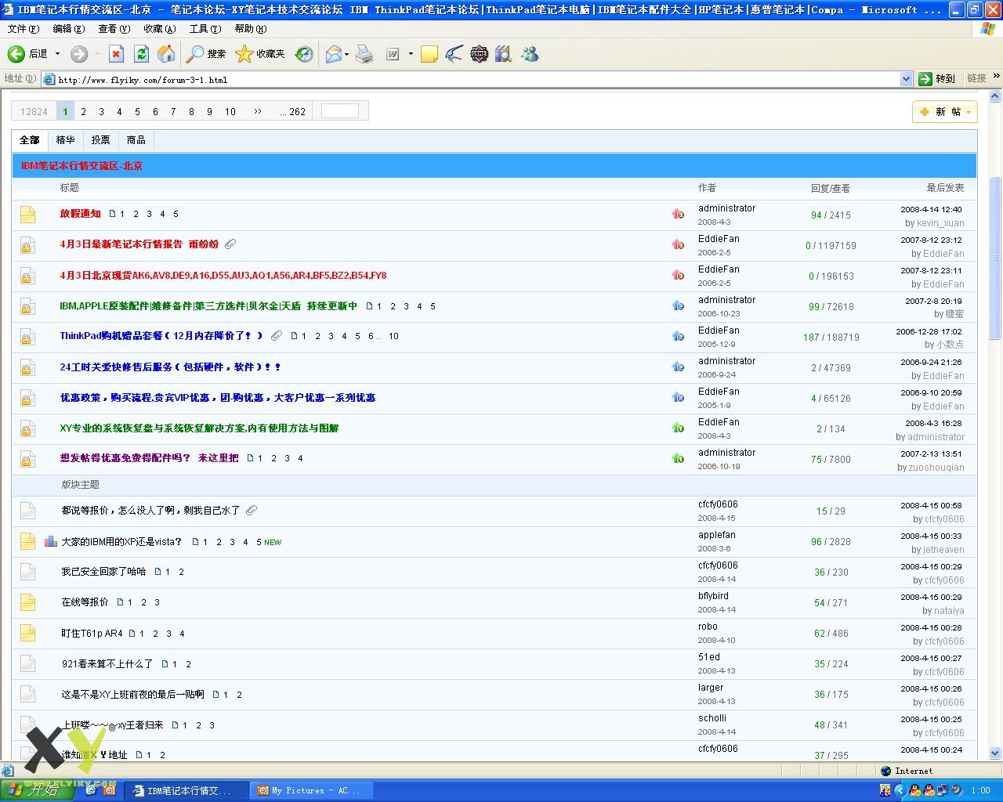Click the yellow note toolbar icon
Viewport: 1003px width, 802px height.
(x=429, y=54)
